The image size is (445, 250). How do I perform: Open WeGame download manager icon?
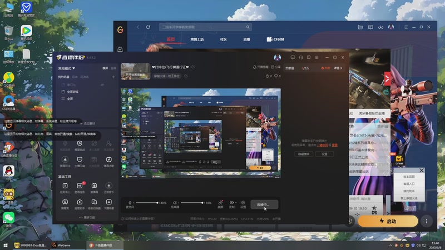pyautogui.click(x=380, y=27)
